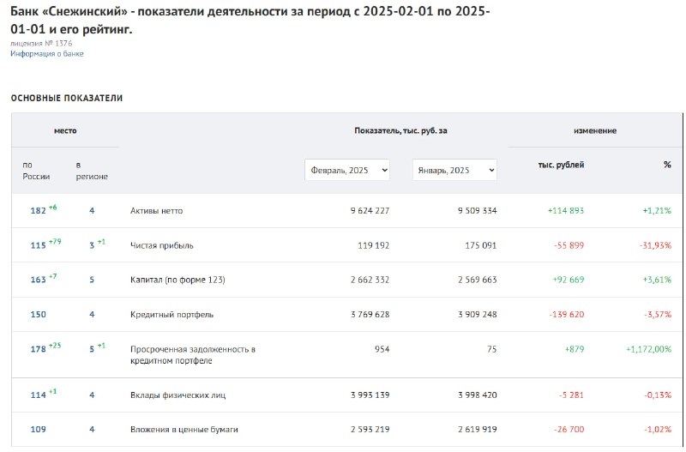Viewport: 686px width, 452px height.
Task: Click the value 9 624 227
Action: pos(370,210)
